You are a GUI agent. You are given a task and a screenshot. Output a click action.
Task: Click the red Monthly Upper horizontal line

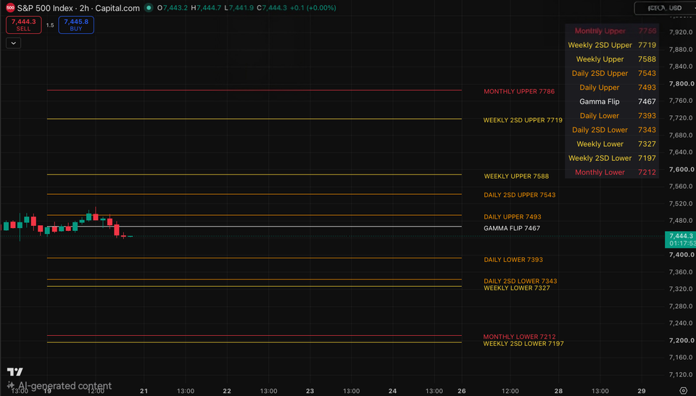point(254,90)
